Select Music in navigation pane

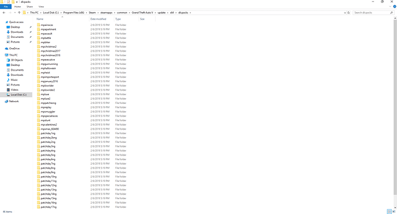coord(14,80)
